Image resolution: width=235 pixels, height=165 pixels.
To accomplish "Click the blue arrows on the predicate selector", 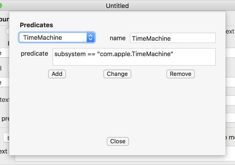I will (91, 38).
